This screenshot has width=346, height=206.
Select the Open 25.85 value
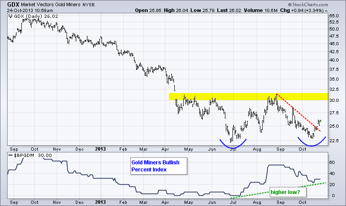(148, 10)
